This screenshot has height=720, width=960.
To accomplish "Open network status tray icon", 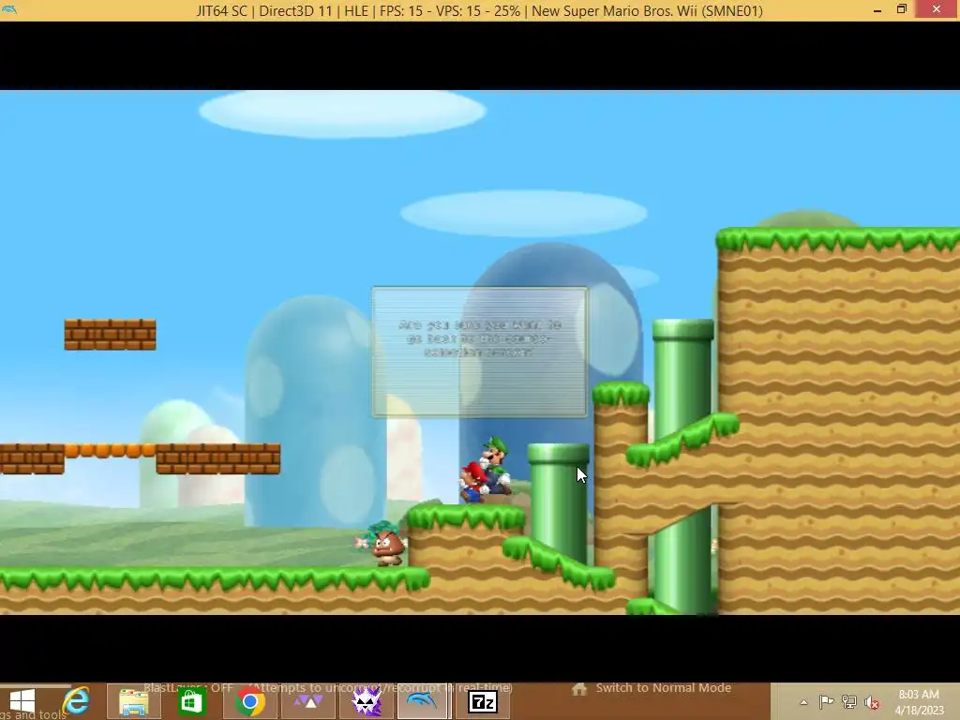I will pos(849,702).
